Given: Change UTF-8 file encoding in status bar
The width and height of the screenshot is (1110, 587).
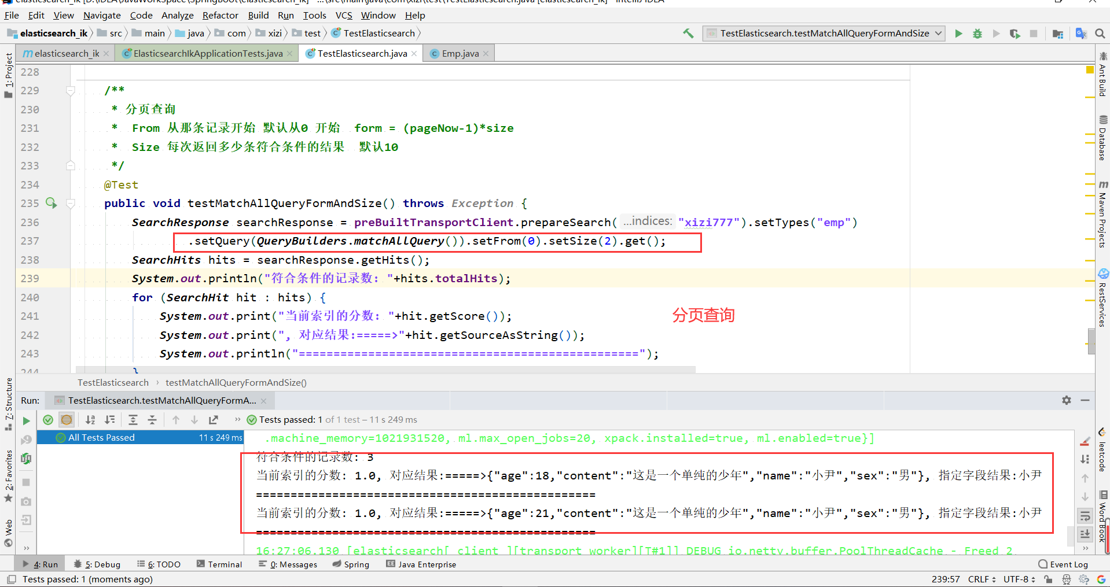Looking at the screenshot, I should coord(1019,579).
